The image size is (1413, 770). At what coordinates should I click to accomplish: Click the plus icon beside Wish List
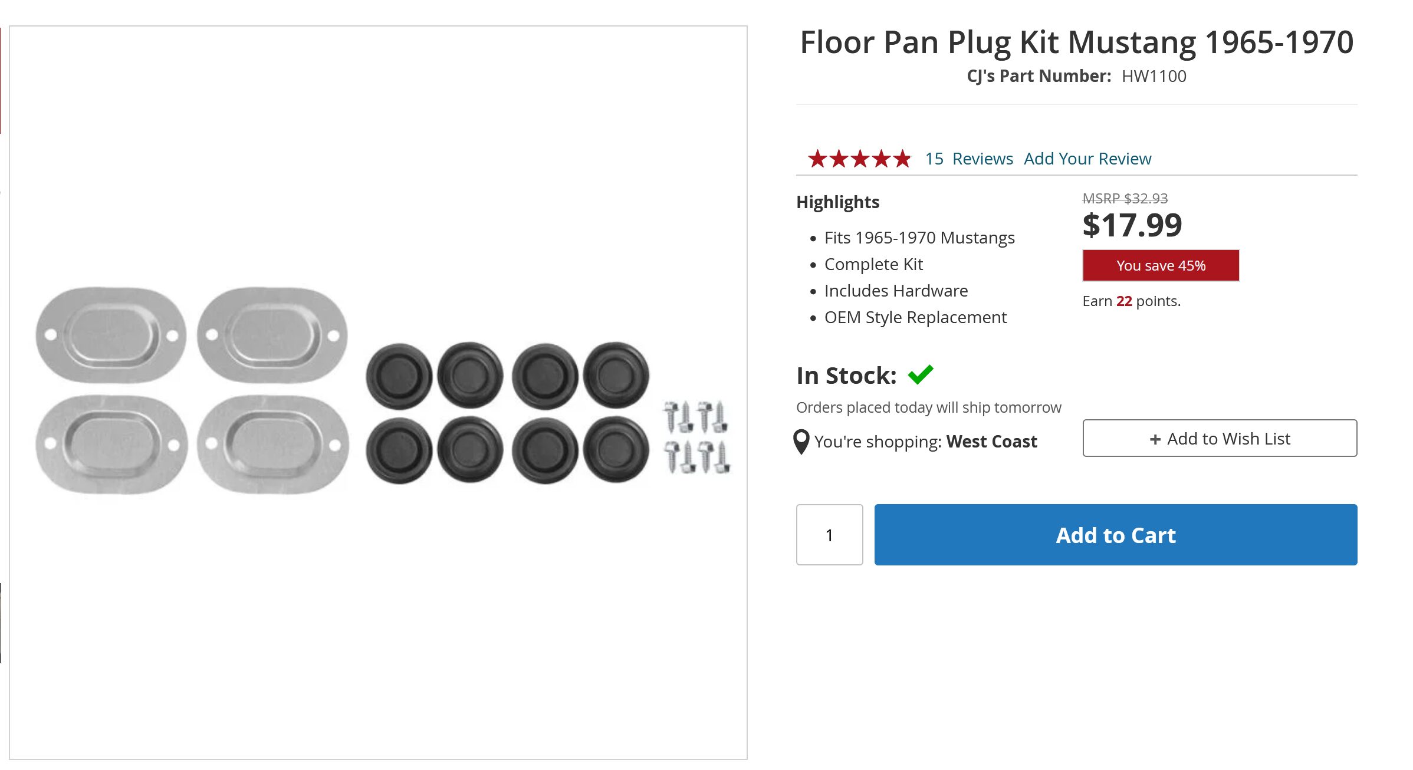(1155, 439)
